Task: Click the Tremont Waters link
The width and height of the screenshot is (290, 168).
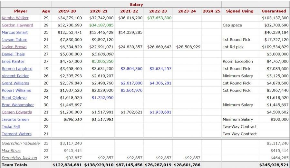Action: [17, 134]
